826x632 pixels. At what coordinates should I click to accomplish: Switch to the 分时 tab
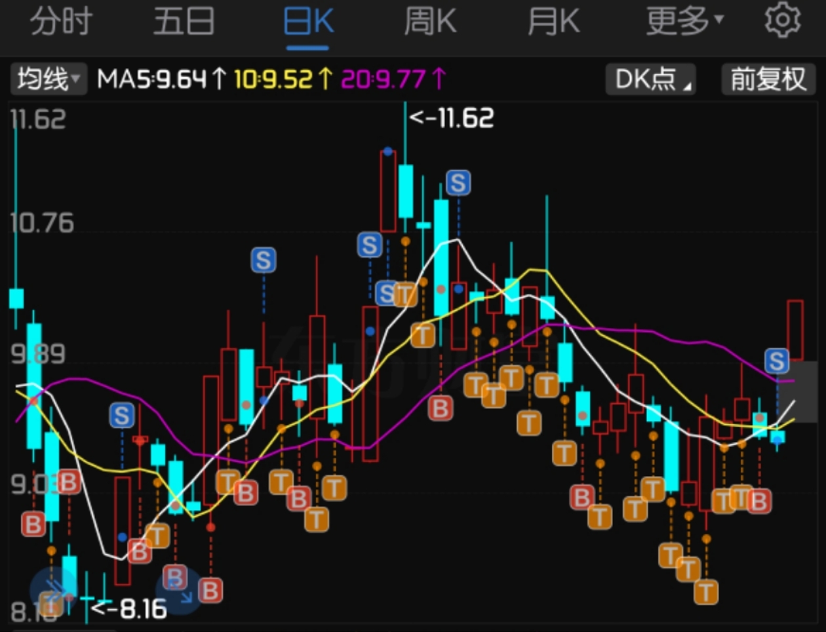pos(61,22)
